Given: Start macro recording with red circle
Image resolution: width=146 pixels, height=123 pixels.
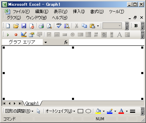Looking at the screenshot, I should [x=16, y=35].
